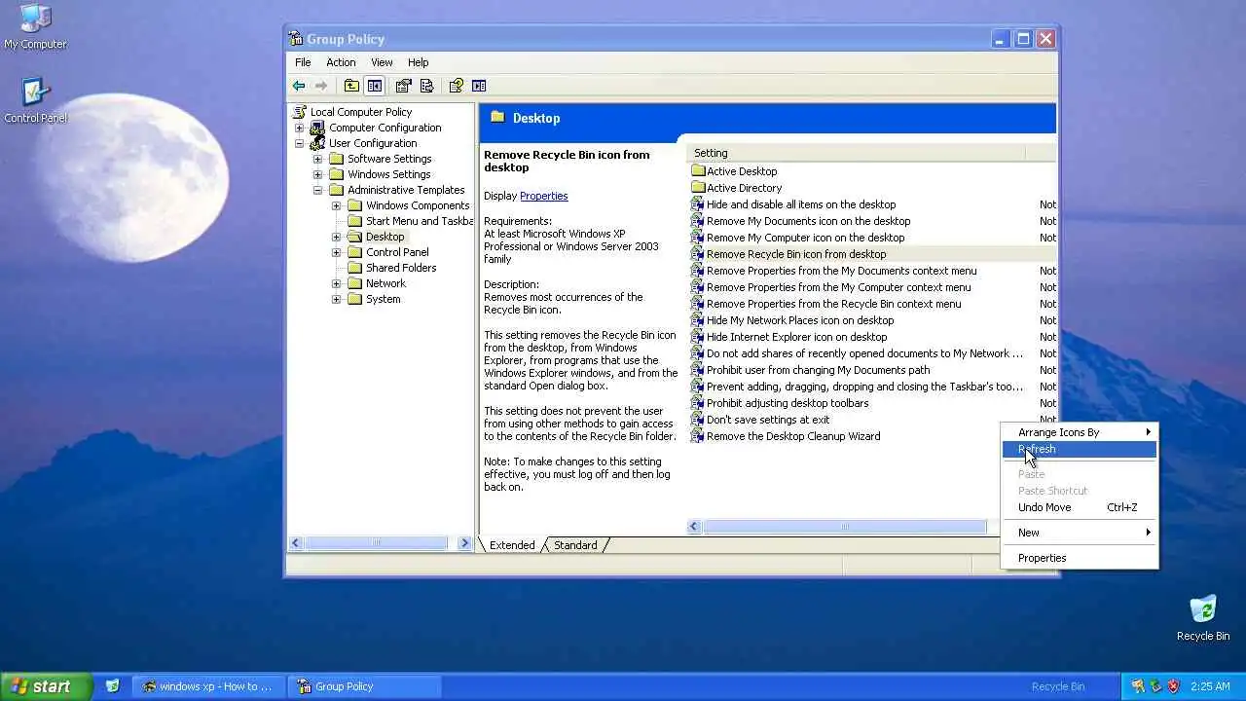Open the Active Desktop folder icon
Screen dimensions: 1246x701
698,171
